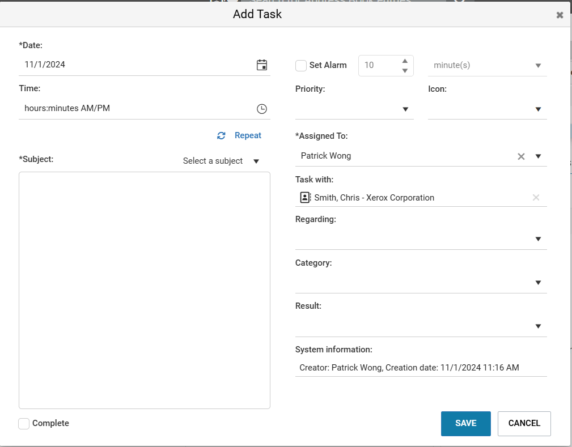Click the SAVE button
Viewport: 572px width, 447px height.
465,424
